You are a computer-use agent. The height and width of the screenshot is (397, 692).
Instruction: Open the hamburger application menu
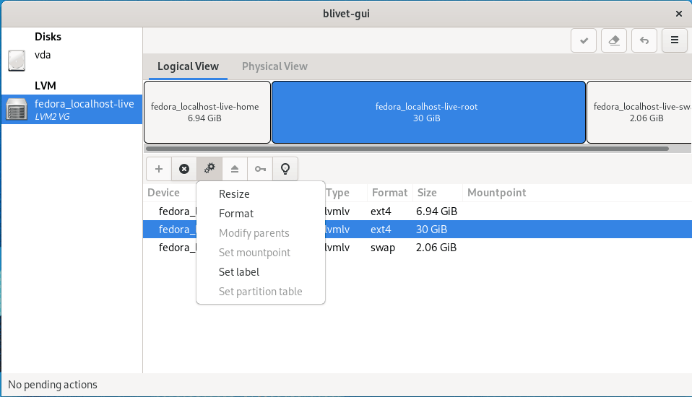coord(674,40)
